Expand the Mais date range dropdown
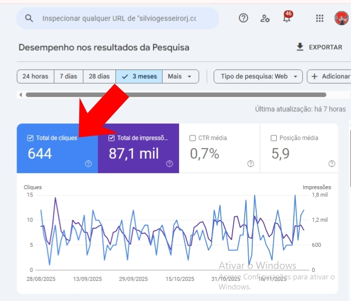 [180, 76]
